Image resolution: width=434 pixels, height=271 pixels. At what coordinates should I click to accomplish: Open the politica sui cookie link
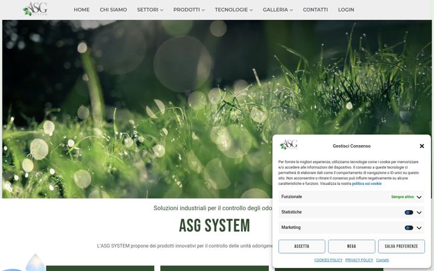click(x=366, y=184)
